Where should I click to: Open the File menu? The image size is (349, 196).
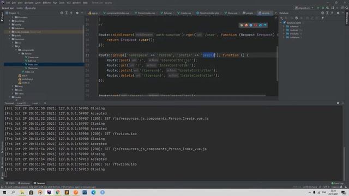point(8,3)
